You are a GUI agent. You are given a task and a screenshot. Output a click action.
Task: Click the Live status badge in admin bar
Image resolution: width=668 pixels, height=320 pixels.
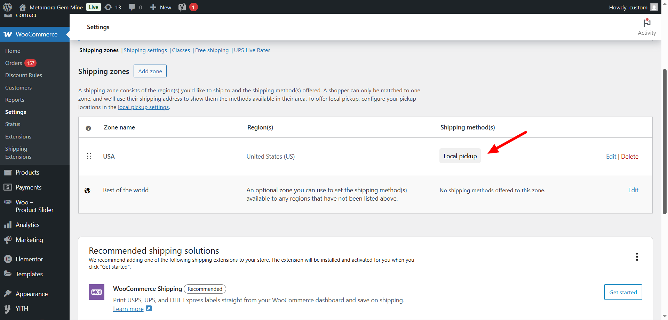coord(93,7)
